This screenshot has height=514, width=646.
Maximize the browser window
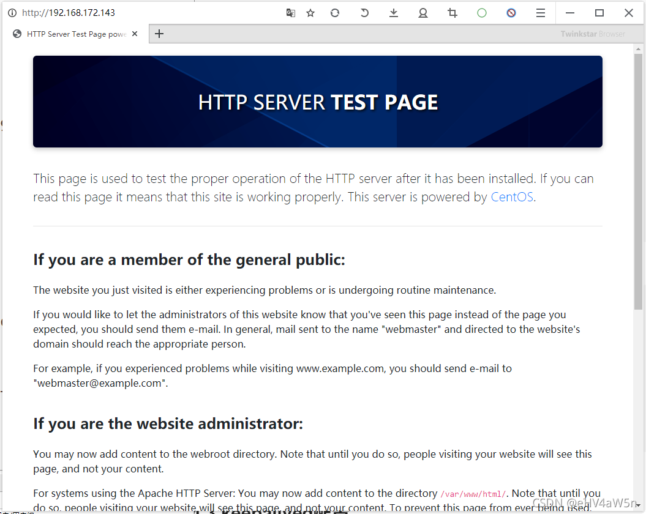[x=599, y=13]
